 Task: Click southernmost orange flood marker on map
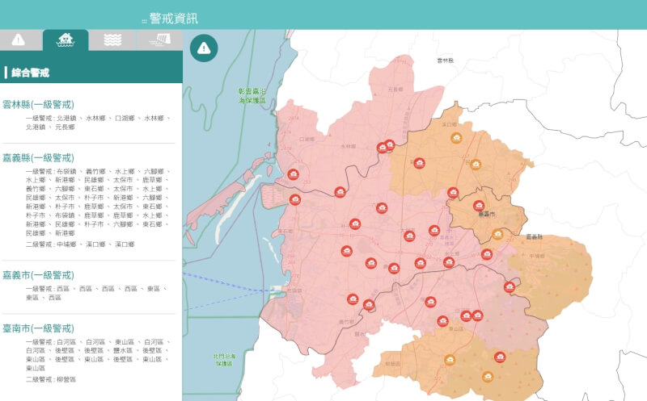[x=488, y=377]
